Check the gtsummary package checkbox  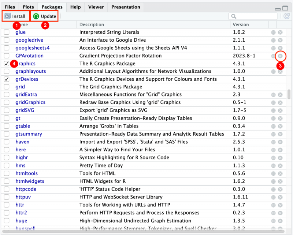pos(7,134)
